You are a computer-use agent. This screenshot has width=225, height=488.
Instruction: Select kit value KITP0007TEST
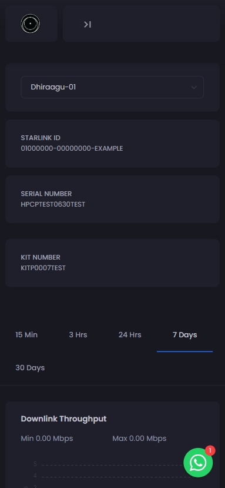tap(43, 268)
